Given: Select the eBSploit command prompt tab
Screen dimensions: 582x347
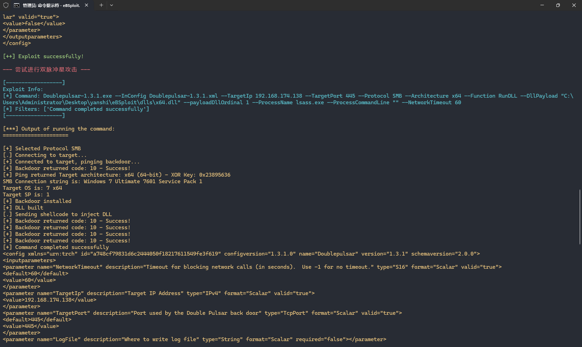Looking at the screenshot, I should coord(51,5).
